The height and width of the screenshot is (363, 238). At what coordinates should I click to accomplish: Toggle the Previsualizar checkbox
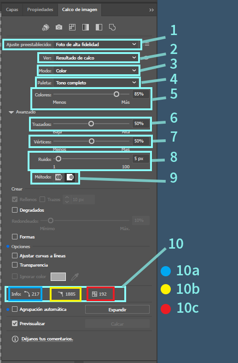pos(15,323)
